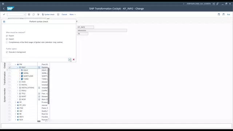This screenshot has height=131, width=233.
Task: Run Syntax check from the toolbar
Action: click(x=48, y=15)
